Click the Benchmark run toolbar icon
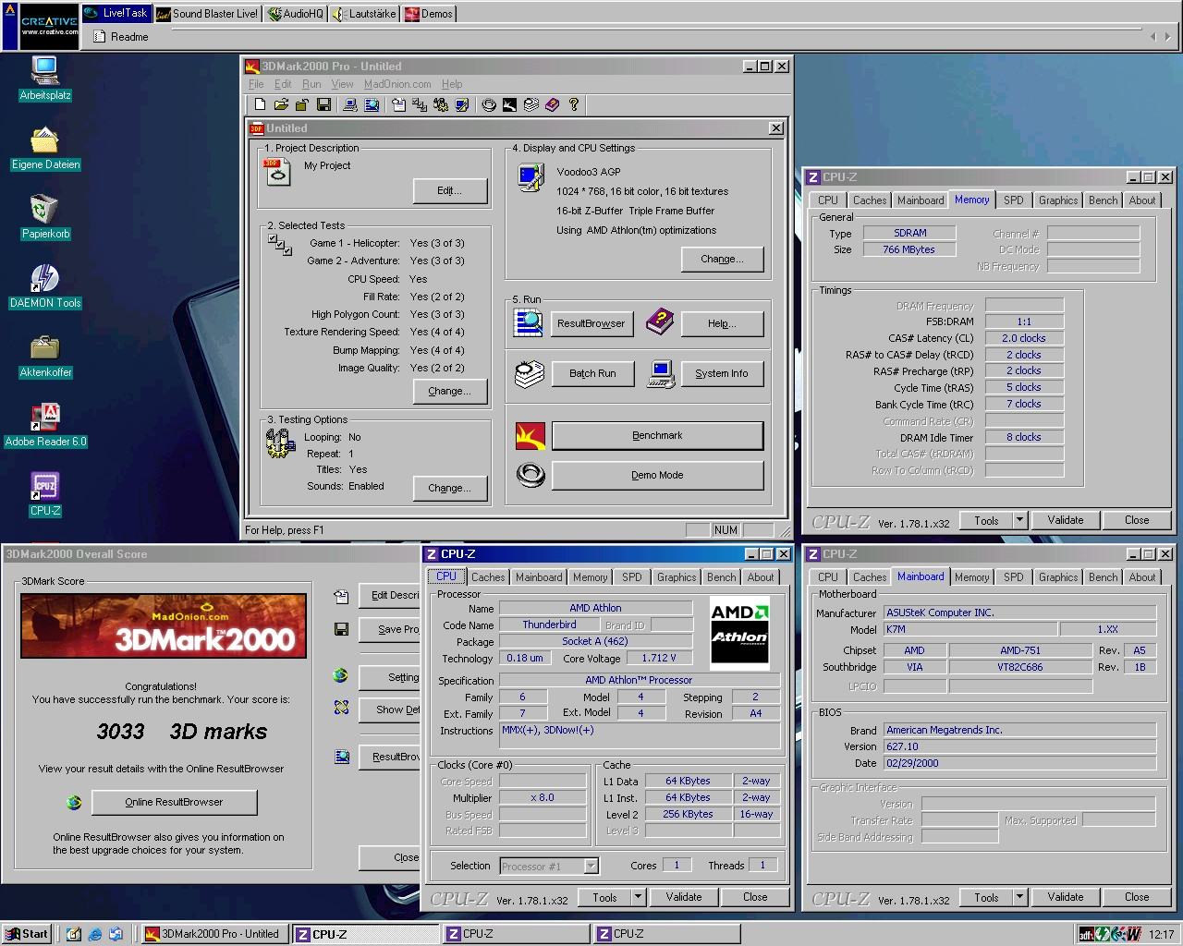 509,104
